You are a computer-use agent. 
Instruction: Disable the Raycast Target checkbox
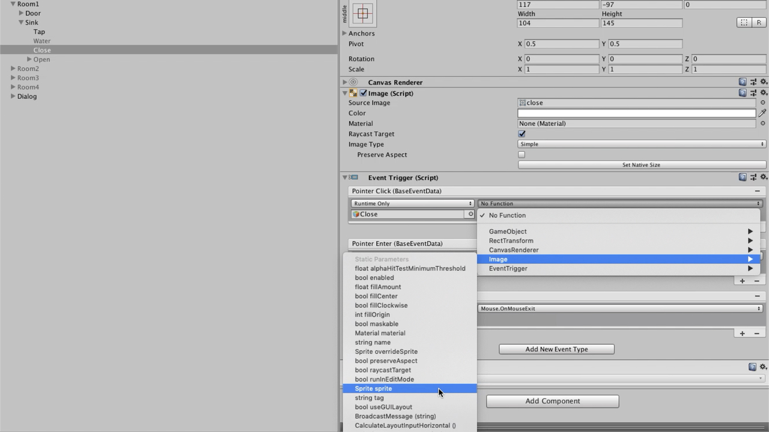click(521, 134)
